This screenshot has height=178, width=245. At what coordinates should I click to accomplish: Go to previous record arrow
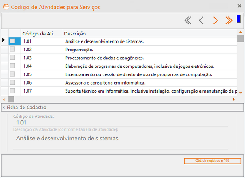(x=201, y=20)
